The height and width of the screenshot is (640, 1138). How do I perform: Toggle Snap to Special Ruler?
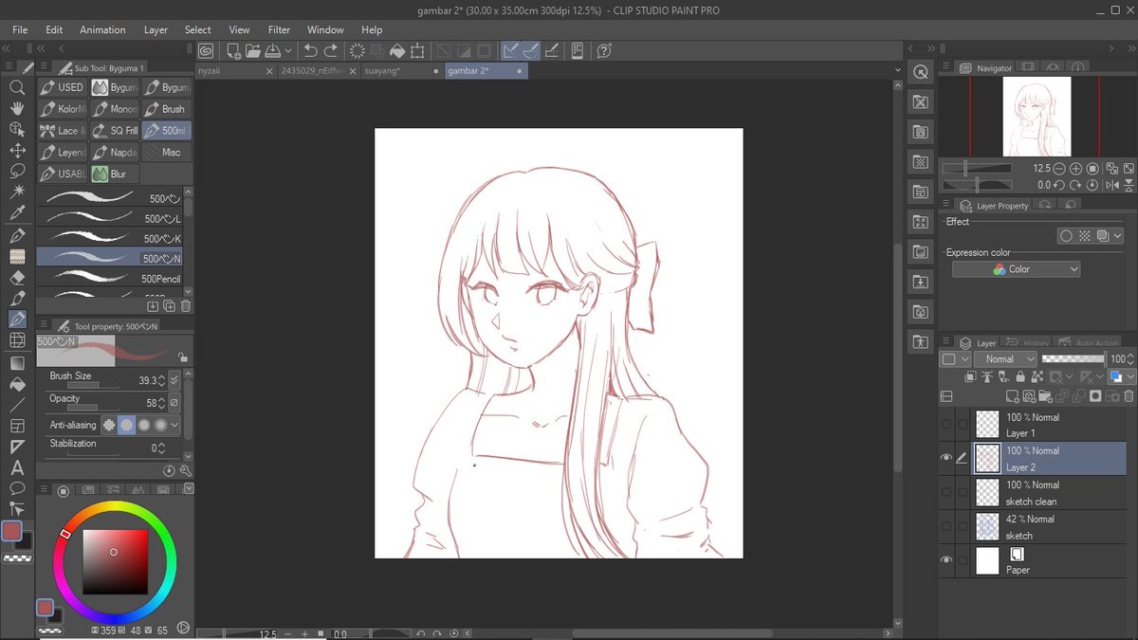[530, 51]
